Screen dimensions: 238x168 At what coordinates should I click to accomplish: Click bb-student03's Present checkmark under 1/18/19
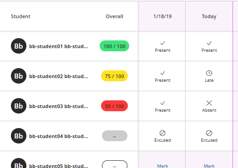tap(162, 103)
